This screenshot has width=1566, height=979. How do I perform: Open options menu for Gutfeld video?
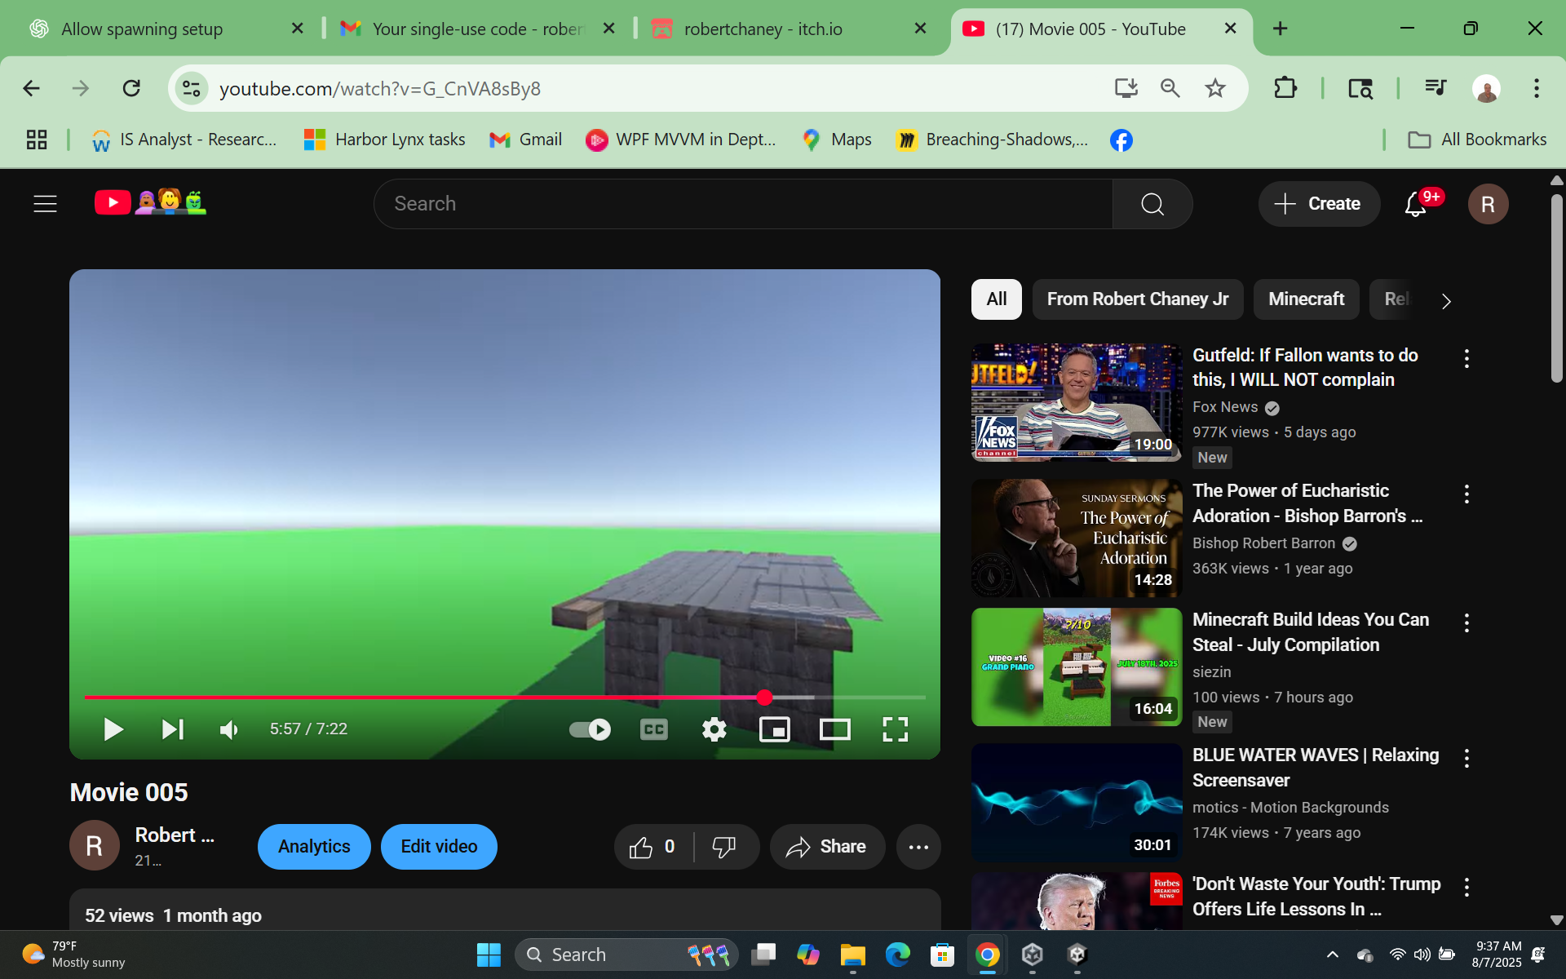(1466, 359)
